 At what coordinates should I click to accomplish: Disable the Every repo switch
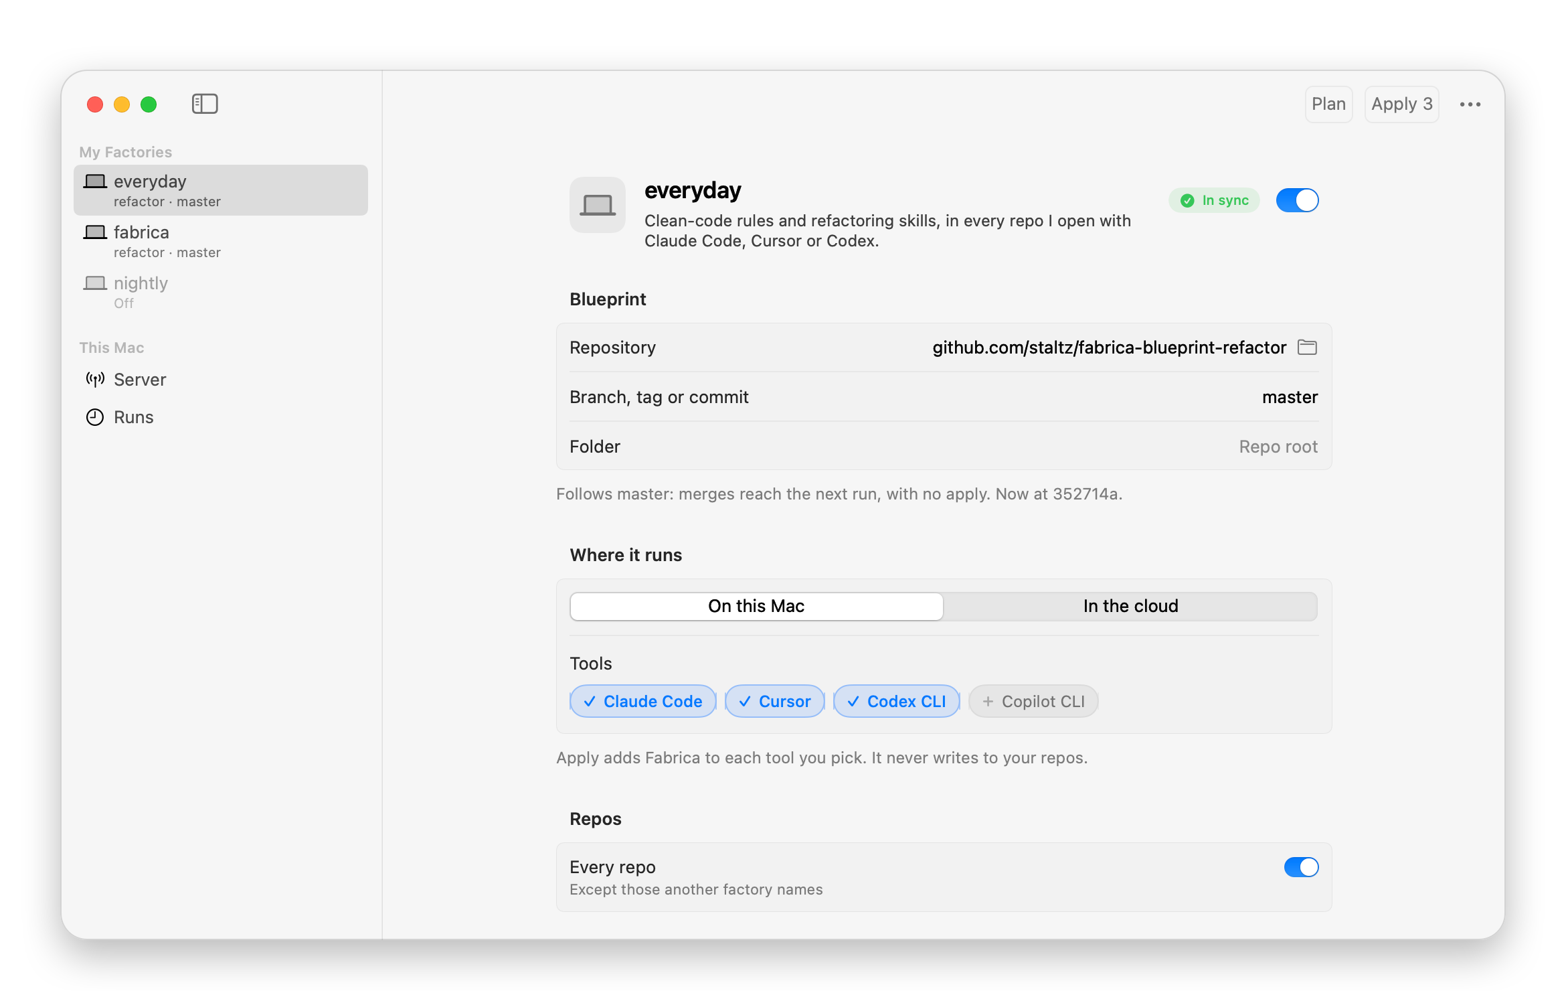(1301, 867)
